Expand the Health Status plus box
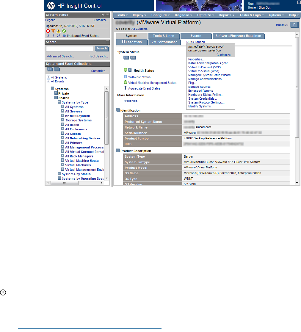Screen dimensions: 301x332 130,70
